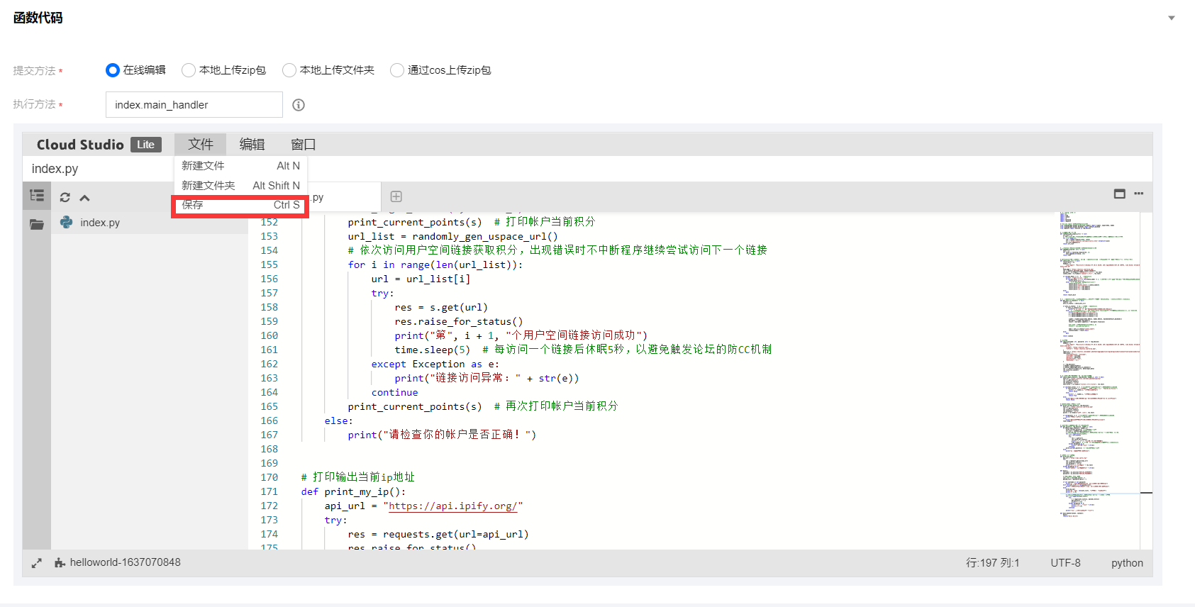Click the 执行方法 input field
This screenshot has width=1195, height=607.
pos(194,105)
